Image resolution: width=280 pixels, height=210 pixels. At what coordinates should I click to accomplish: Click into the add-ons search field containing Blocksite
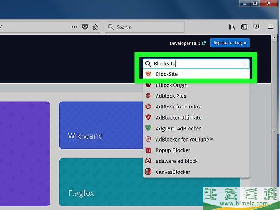pyautogui.click(x=196, y=64)
